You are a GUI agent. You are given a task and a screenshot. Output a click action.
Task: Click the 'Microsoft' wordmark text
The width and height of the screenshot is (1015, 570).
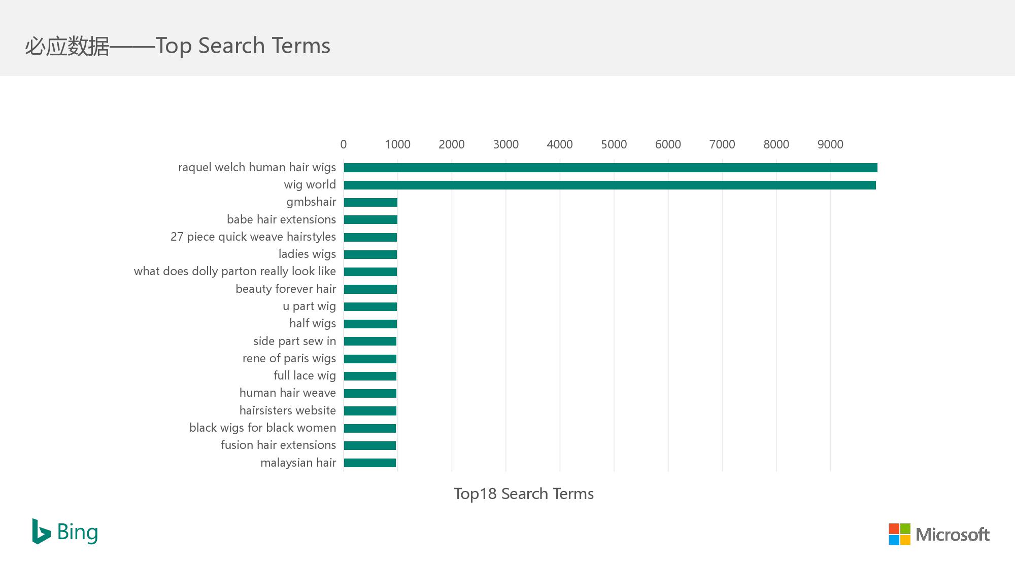point(953,535)
